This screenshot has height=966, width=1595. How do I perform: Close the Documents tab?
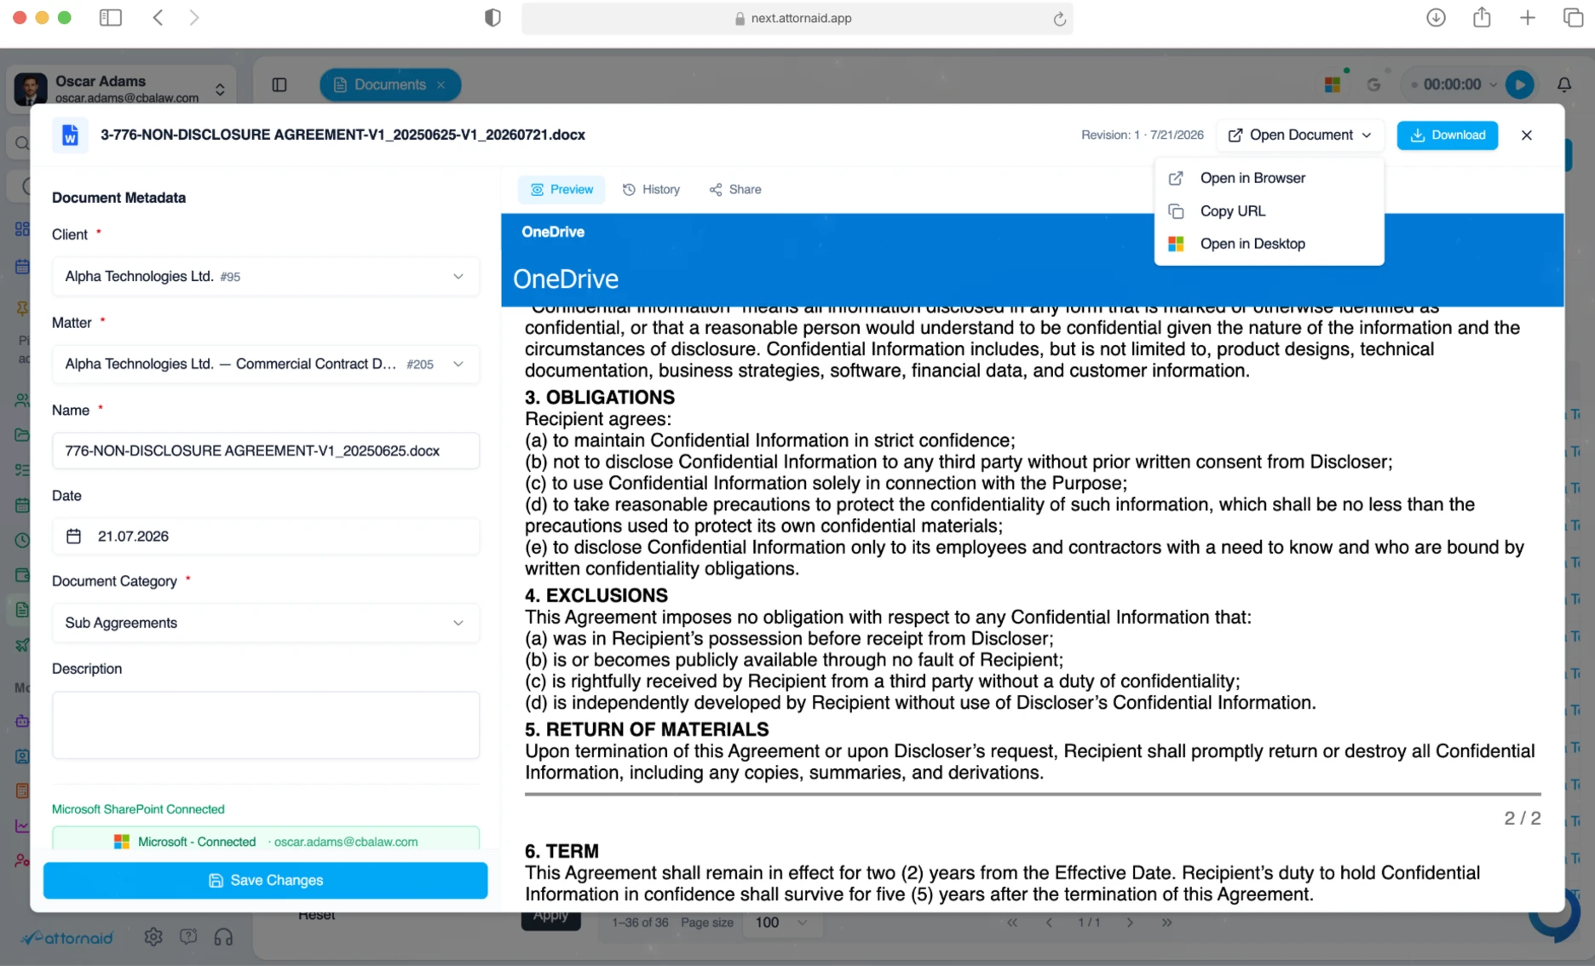441,84
